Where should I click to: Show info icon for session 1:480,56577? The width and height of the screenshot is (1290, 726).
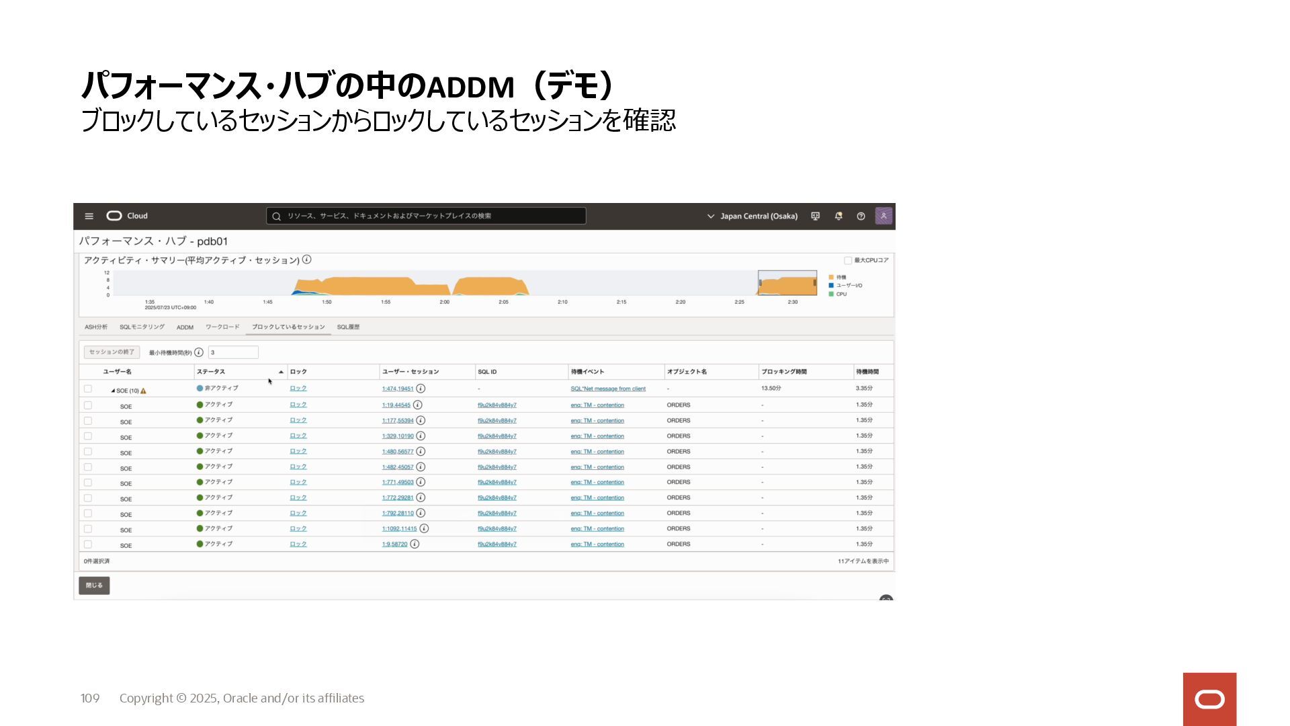click(421, 451)
